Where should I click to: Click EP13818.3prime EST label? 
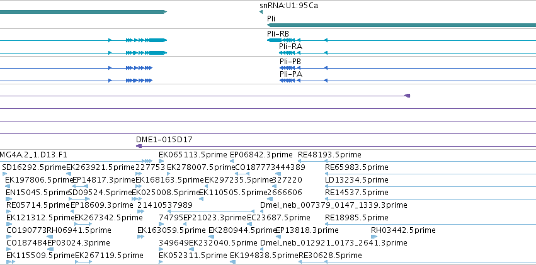[x=307, y=230]
